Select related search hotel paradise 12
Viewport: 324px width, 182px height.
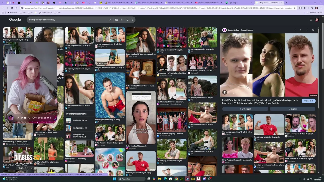click(x=79, y=128)
